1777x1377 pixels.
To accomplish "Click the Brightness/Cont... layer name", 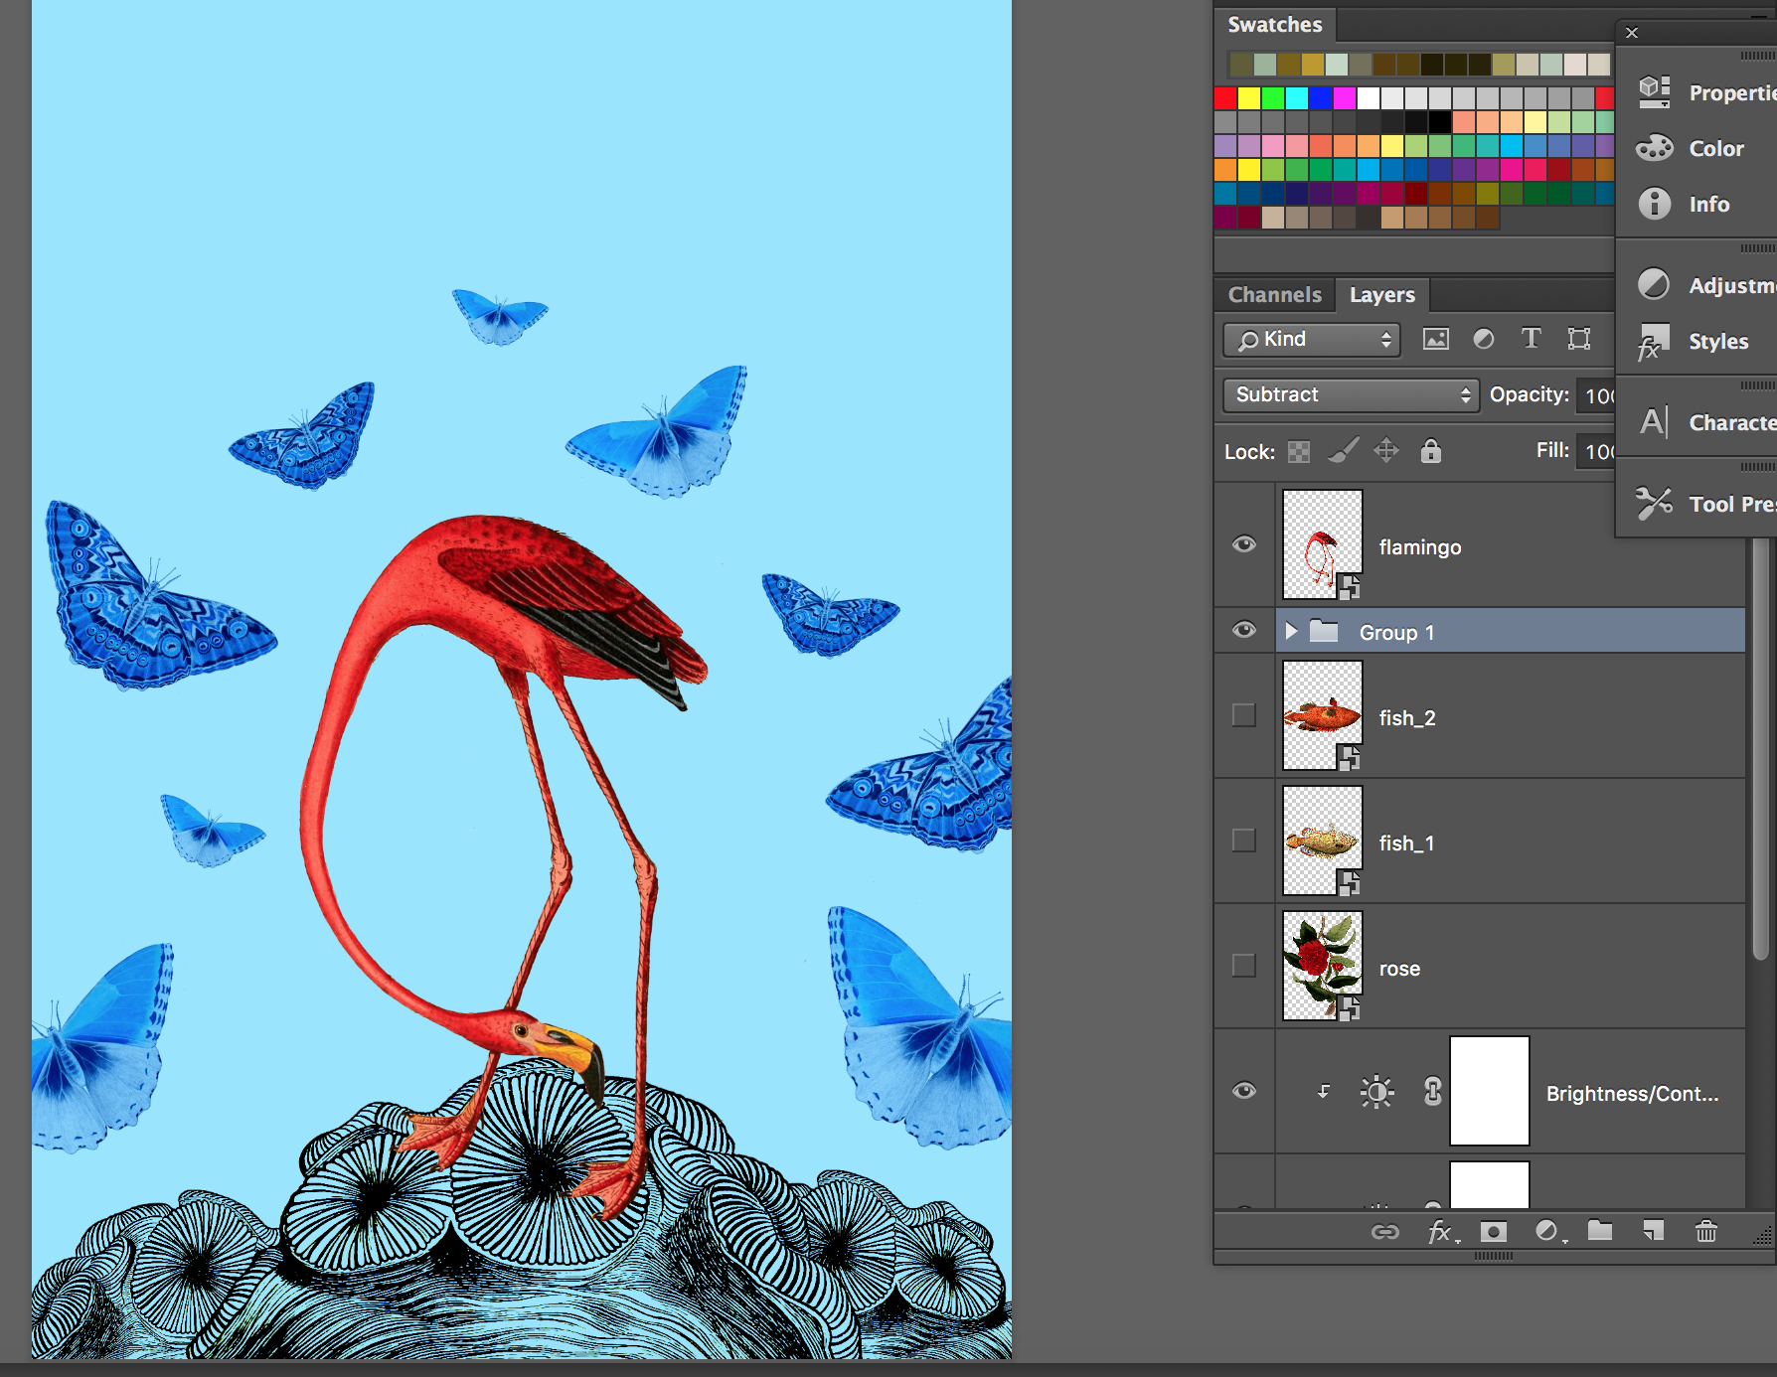I will [x=1632, y=1094].
